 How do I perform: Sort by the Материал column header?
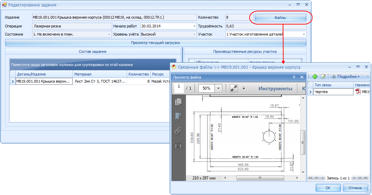click(x=100, y=74)
